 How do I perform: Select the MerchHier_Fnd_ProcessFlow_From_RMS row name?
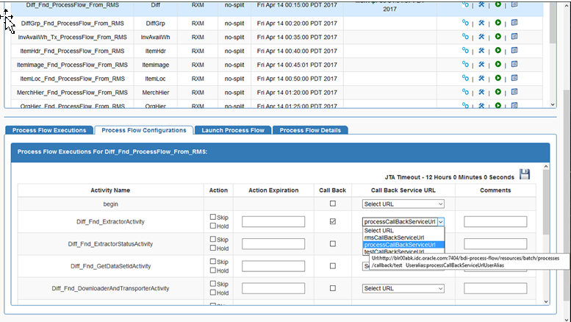click(72, 93)
